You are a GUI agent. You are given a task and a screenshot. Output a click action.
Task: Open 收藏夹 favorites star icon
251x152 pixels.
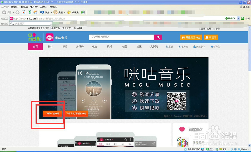[x=69, y=12]
